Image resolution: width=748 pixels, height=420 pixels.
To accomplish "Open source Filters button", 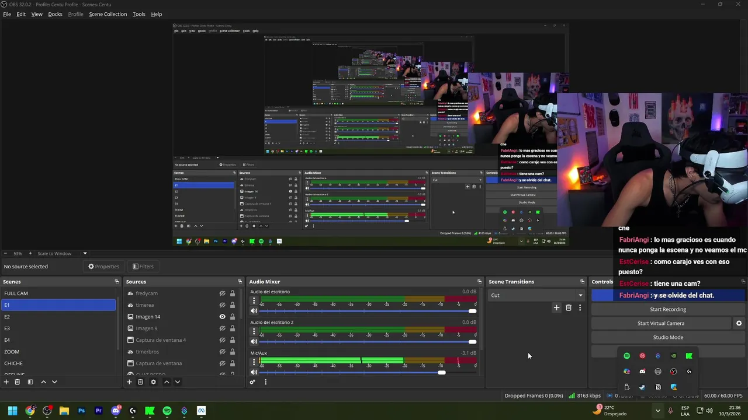I will pyautogui.click(x=143, y=267).
